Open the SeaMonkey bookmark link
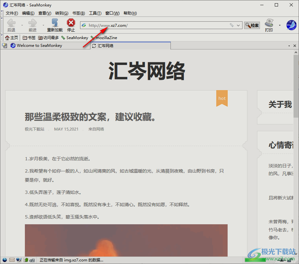 point(75,37)
